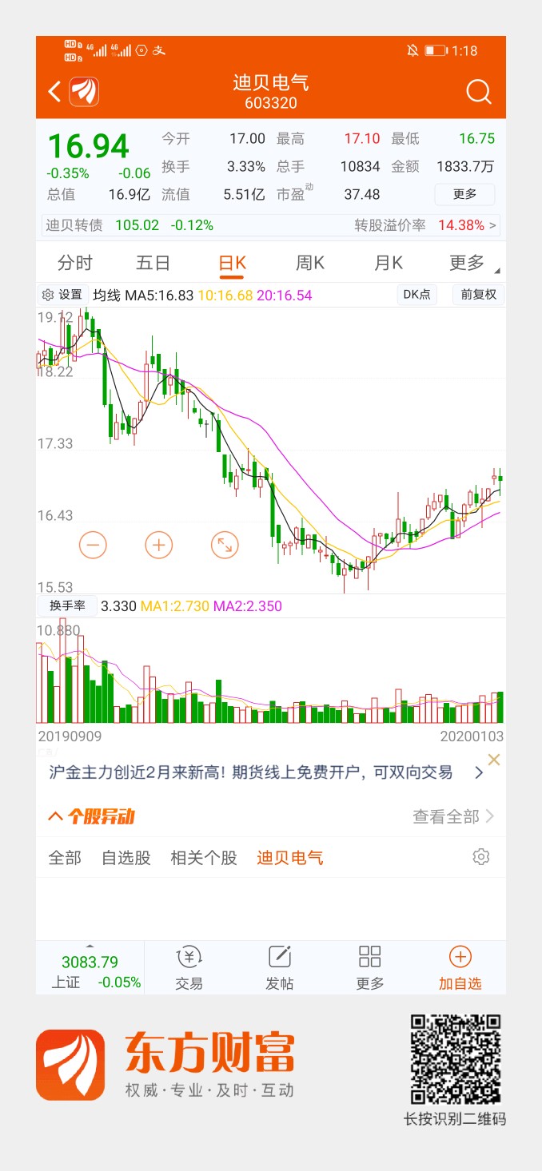Open 换手率 indicator selector
This screenshot has width=542, height=1171.
click(67, 606)
